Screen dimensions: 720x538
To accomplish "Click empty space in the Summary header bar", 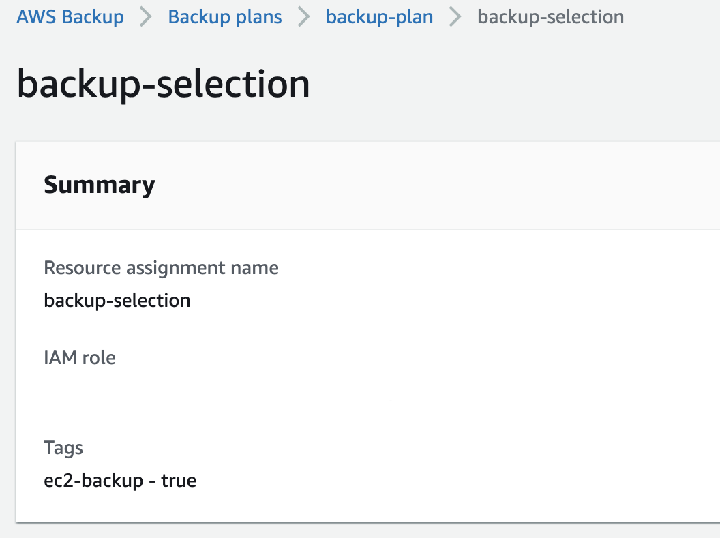I will point(436,185).
